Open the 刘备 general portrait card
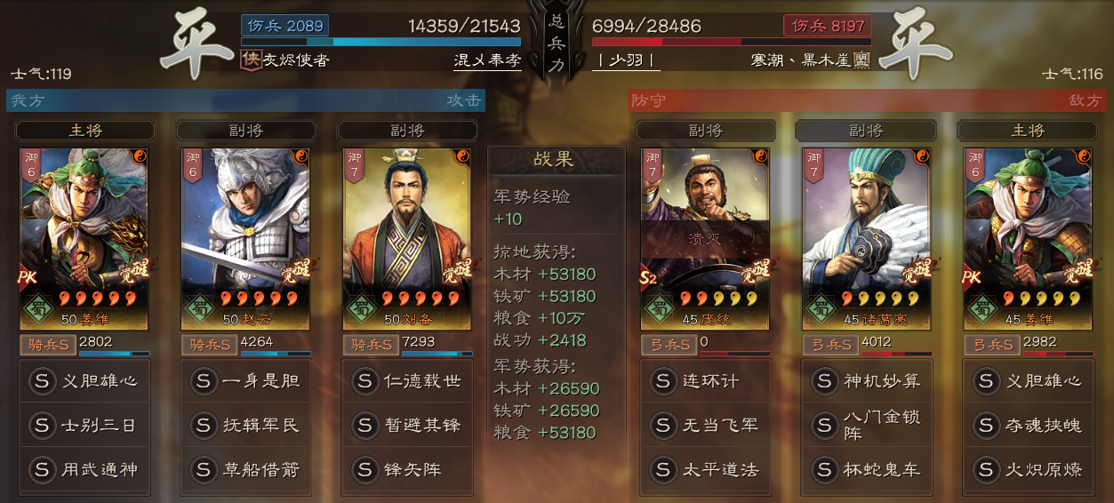This screenshot has height=503, width=1114. pos(406,239)
